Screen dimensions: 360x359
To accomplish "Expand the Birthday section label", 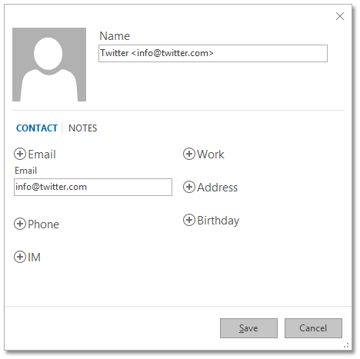I will [218, 221].
